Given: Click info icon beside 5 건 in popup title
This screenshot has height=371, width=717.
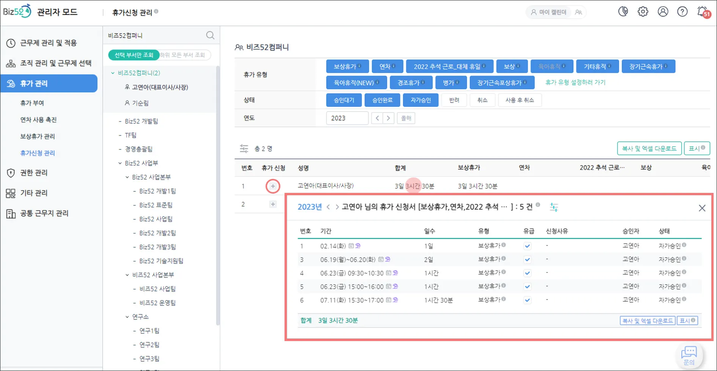Looking at the screenshot, I should coord(538,205).
